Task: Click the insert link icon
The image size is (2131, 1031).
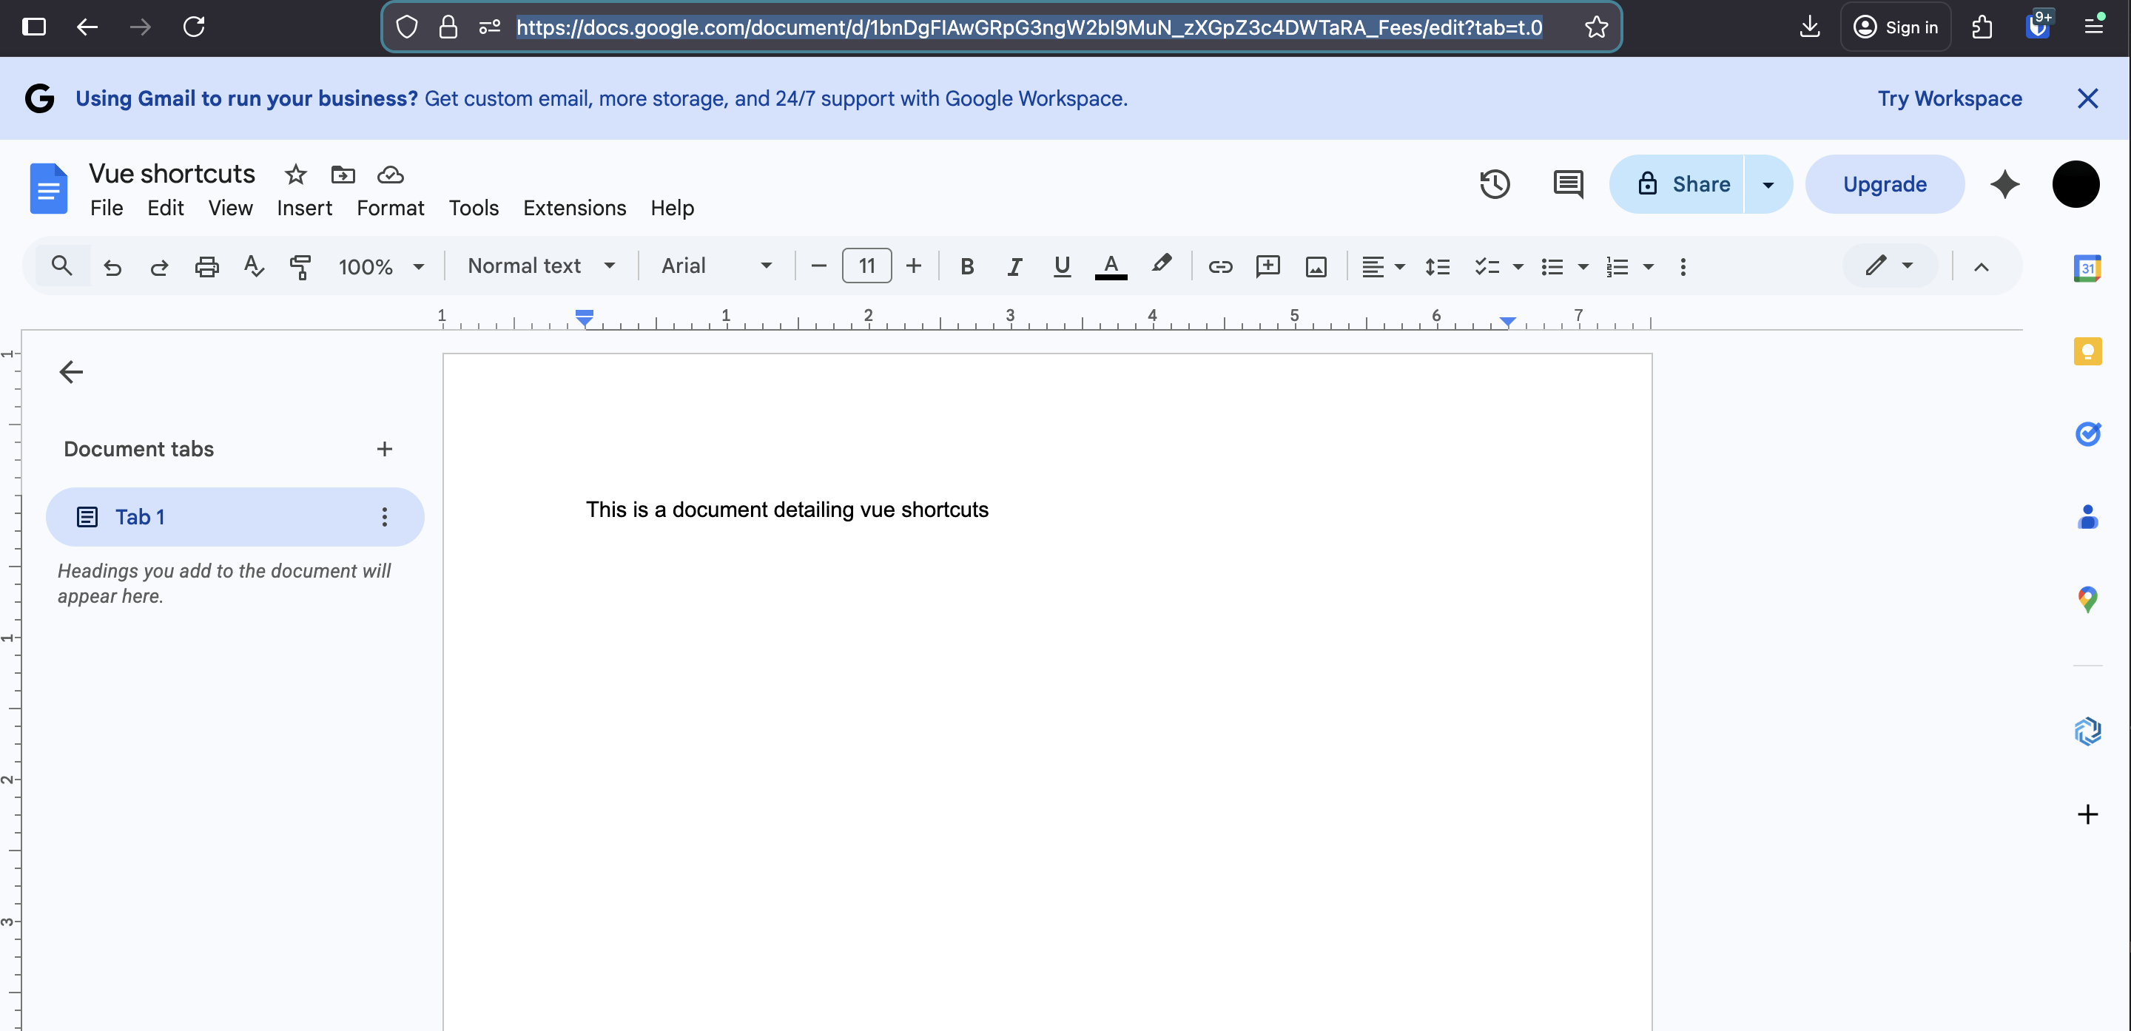Action: pos(1220,266)
